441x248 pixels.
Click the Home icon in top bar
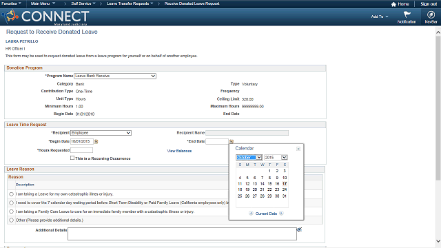tap(393, 4)
